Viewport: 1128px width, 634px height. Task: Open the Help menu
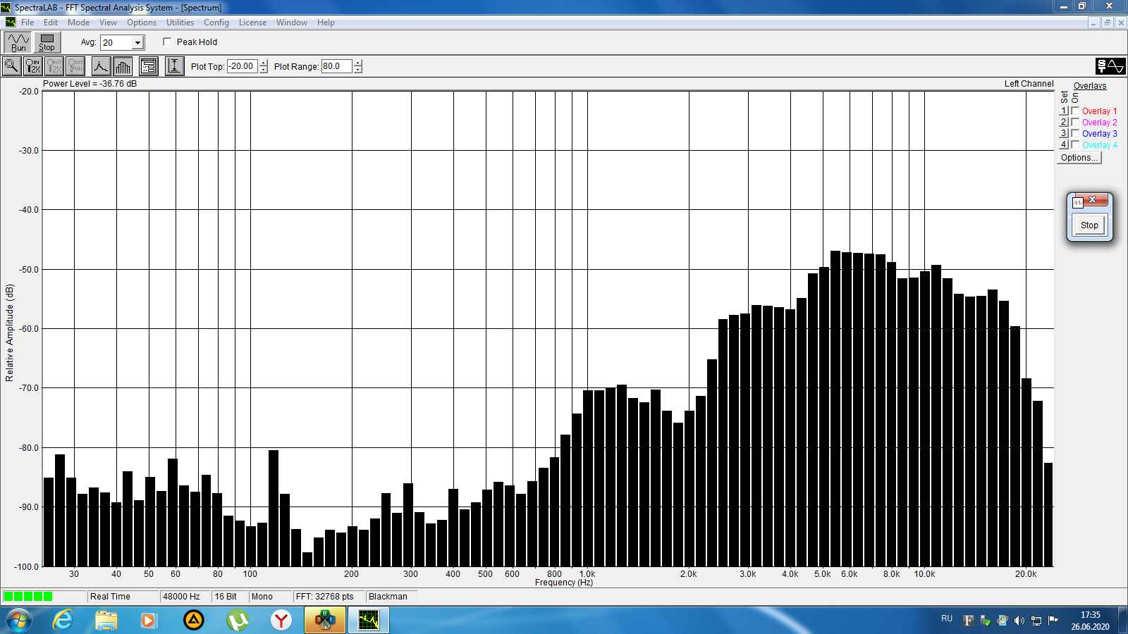pos(326,23)
